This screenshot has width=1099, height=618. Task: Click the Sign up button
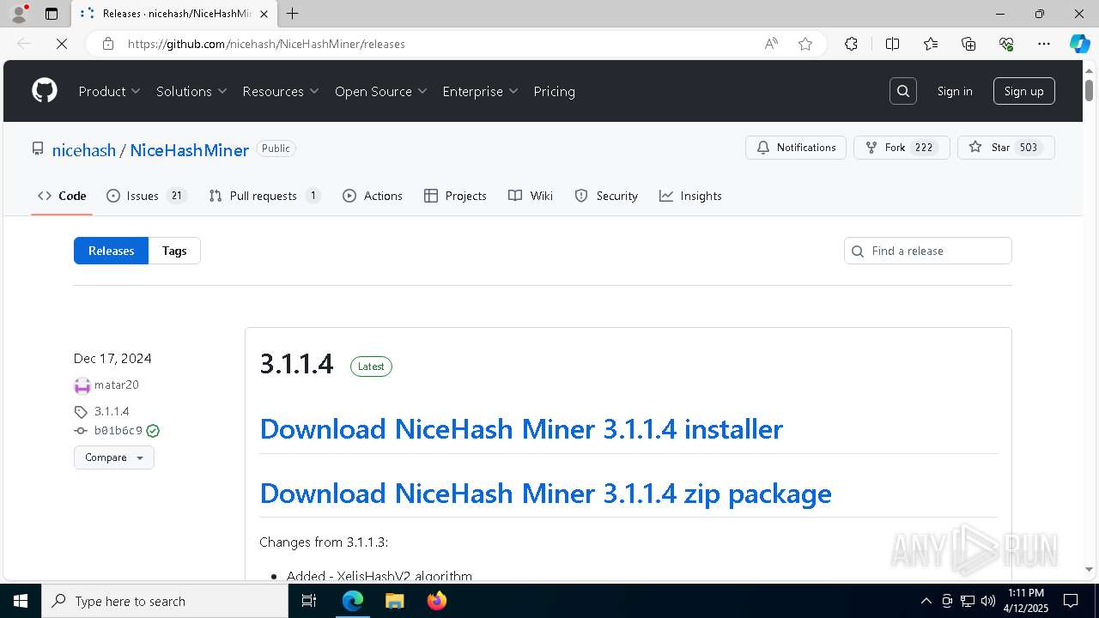click(x=1023, y=91)
